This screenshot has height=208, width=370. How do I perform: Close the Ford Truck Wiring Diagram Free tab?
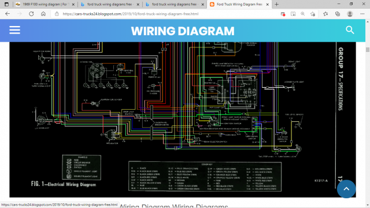tap(267, 4)
